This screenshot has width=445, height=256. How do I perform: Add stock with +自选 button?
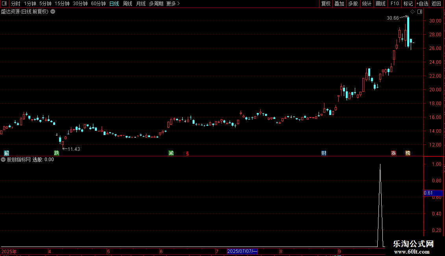point(422,4)
